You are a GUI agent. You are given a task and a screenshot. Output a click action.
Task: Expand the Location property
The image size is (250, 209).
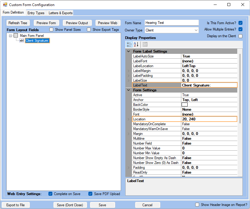point(129,119)
